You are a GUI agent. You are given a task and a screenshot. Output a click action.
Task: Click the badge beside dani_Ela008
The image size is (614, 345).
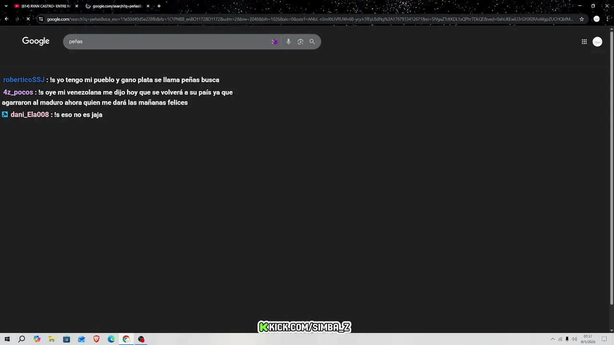[x=5, y=115]
